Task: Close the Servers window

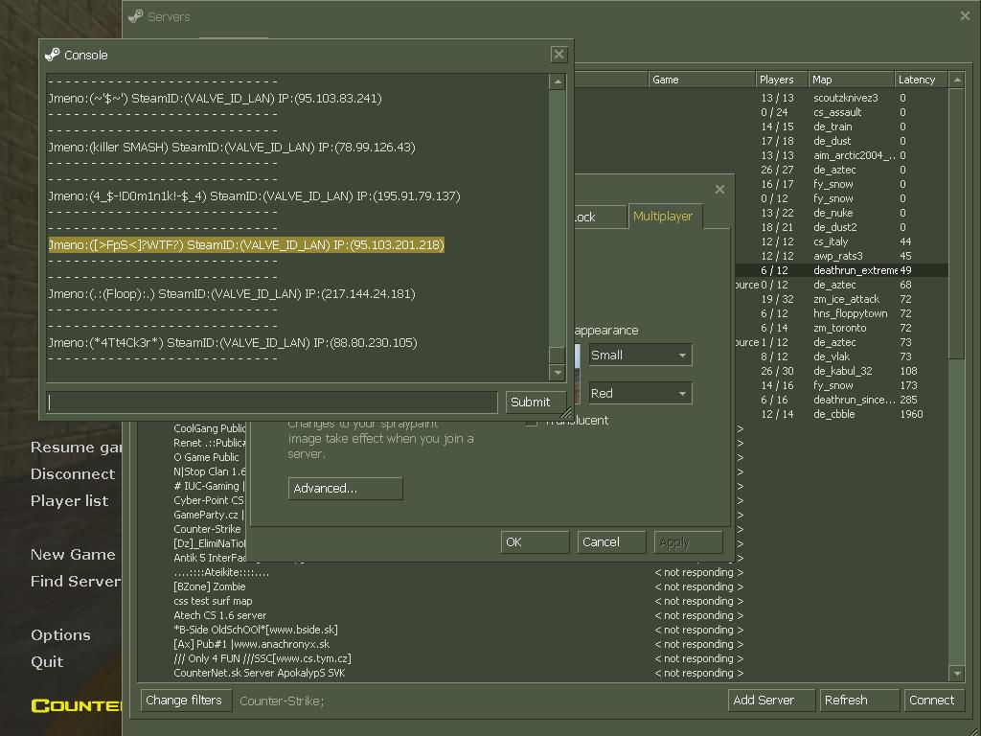Action: click(965, 16)
